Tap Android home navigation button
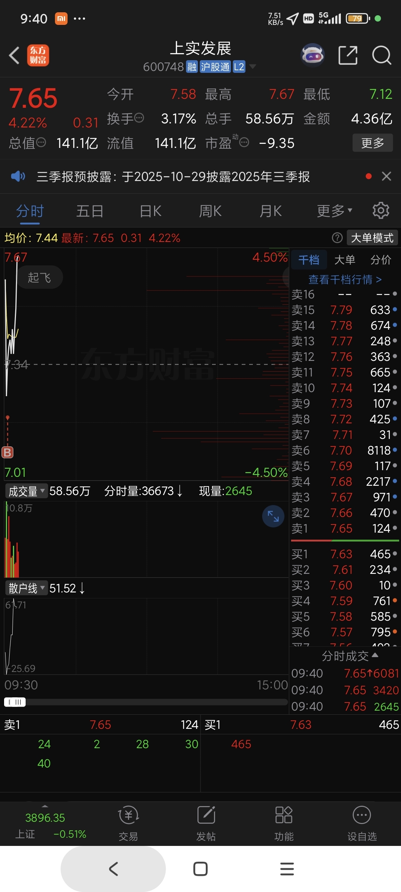Viewport: 401px width, 892px height. (x=200, y=869)
